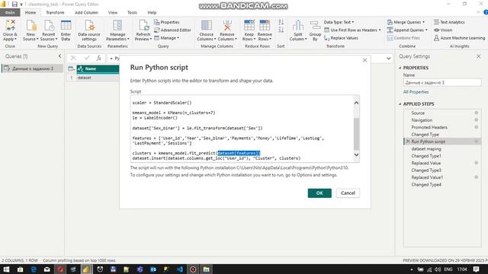Open the settings gear for Source step

[x=476, y=113]
